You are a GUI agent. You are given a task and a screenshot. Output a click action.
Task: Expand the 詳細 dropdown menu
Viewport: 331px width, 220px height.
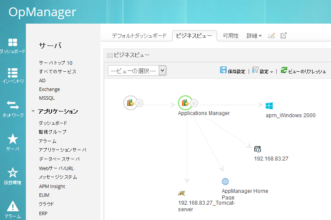(x=254, y=36)
